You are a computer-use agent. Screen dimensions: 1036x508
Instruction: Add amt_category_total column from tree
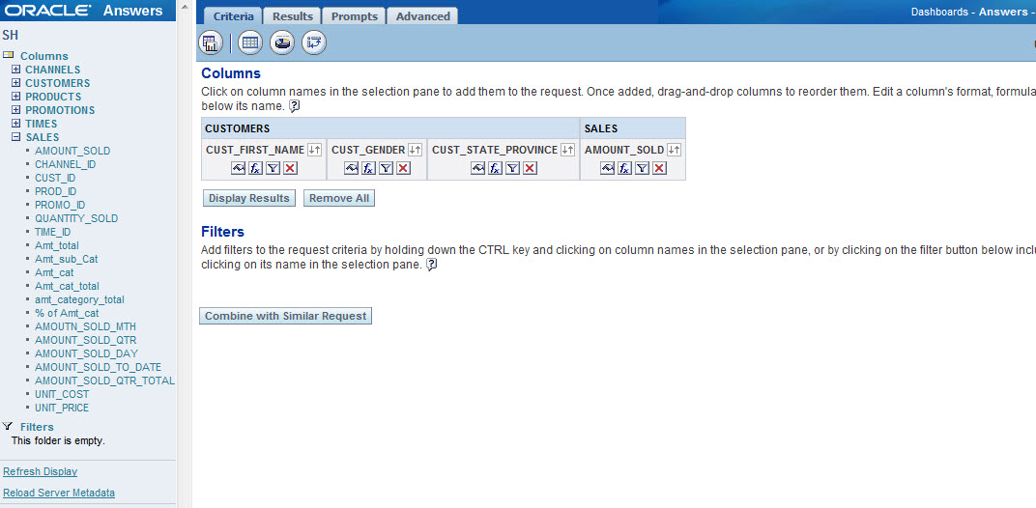point(79,299)
